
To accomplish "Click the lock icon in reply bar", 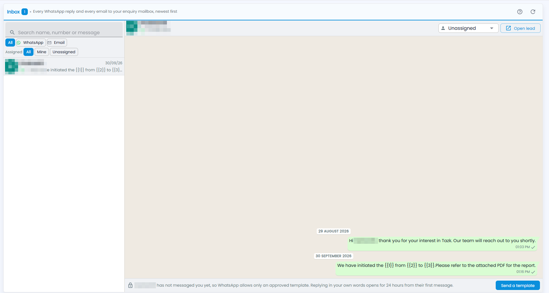I will coord(130,285).
